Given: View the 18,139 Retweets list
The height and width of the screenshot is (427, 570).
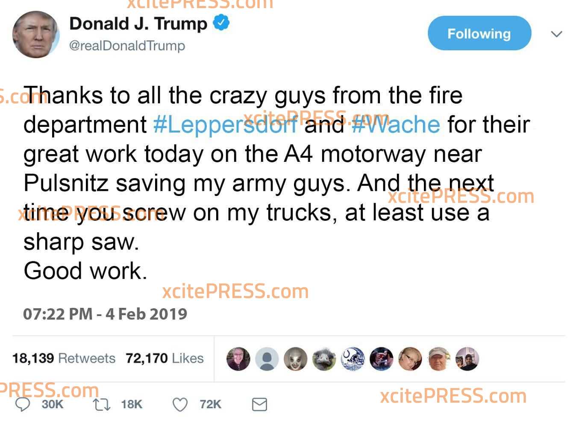Looking at the screenshot, I should pos(64,358).
